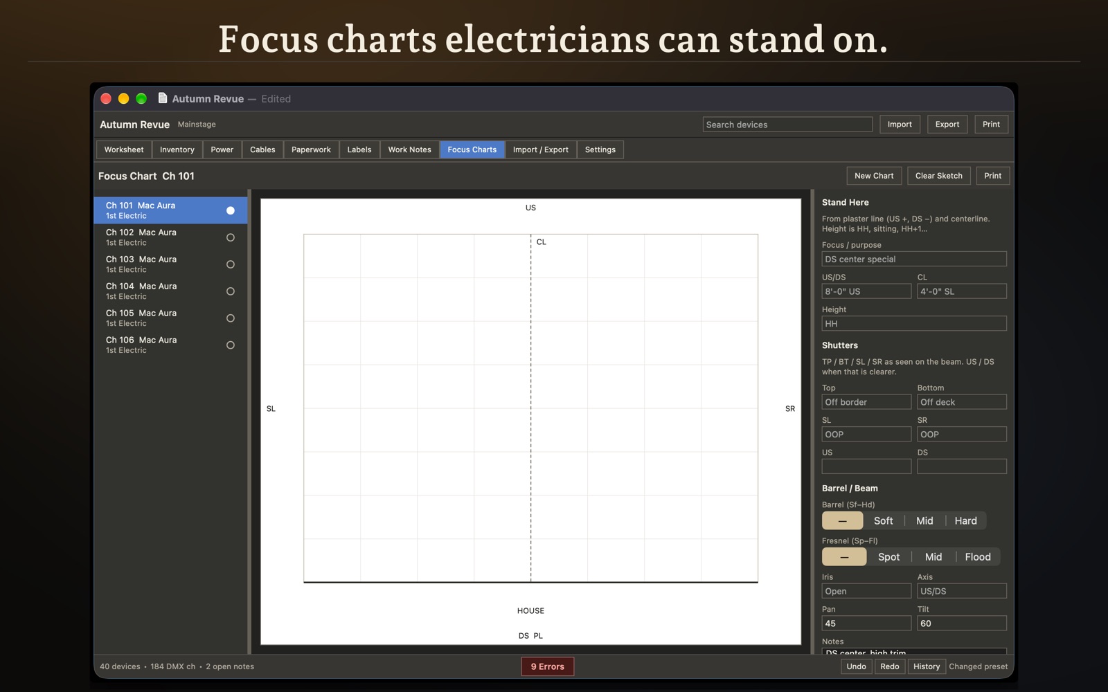The width and height of the screenshot is (1108, 692).
Task: Click the US/DS position field
Action: 866,291
